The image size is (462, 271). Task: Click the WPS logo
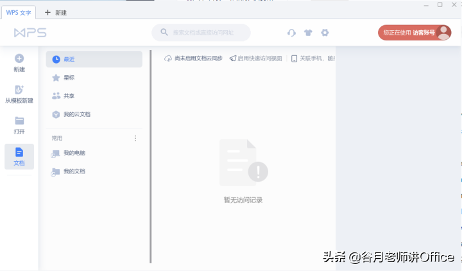tap(30, 33)
